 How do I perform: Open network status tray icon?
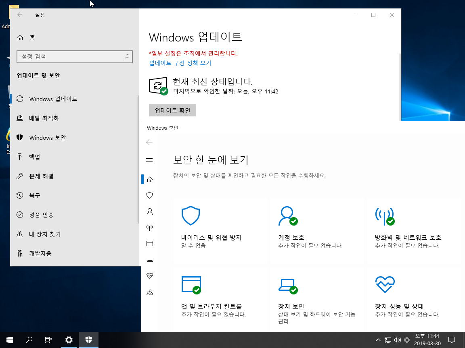387,340
